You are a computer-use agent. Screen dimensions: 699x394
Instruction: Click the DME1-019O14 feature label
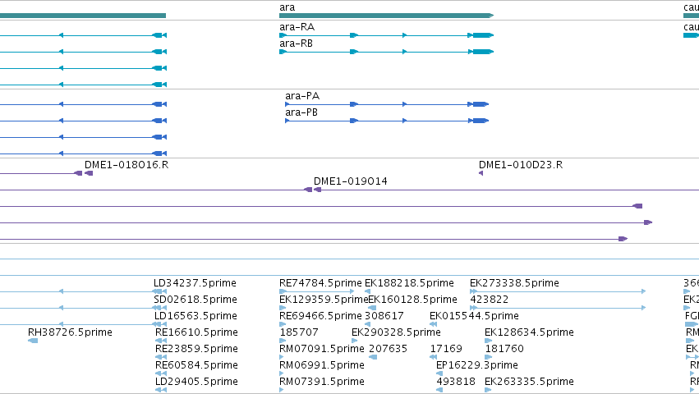click(351, 181)
